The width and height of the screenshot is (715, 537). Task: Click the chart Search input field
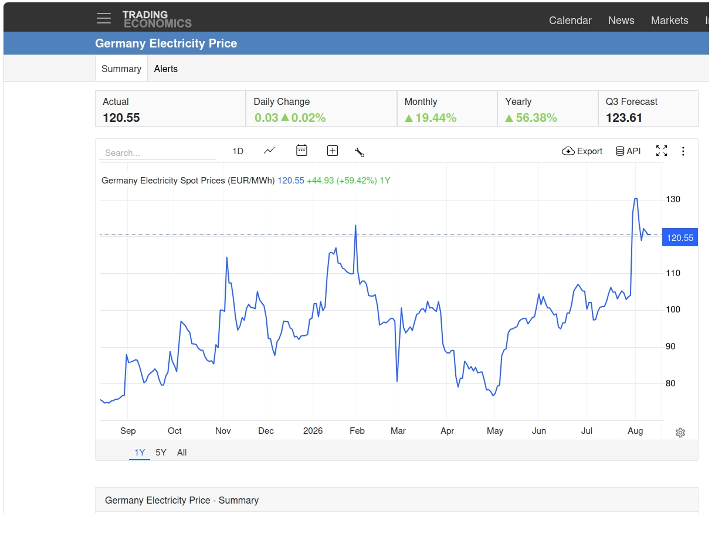(x=158, y=152)
